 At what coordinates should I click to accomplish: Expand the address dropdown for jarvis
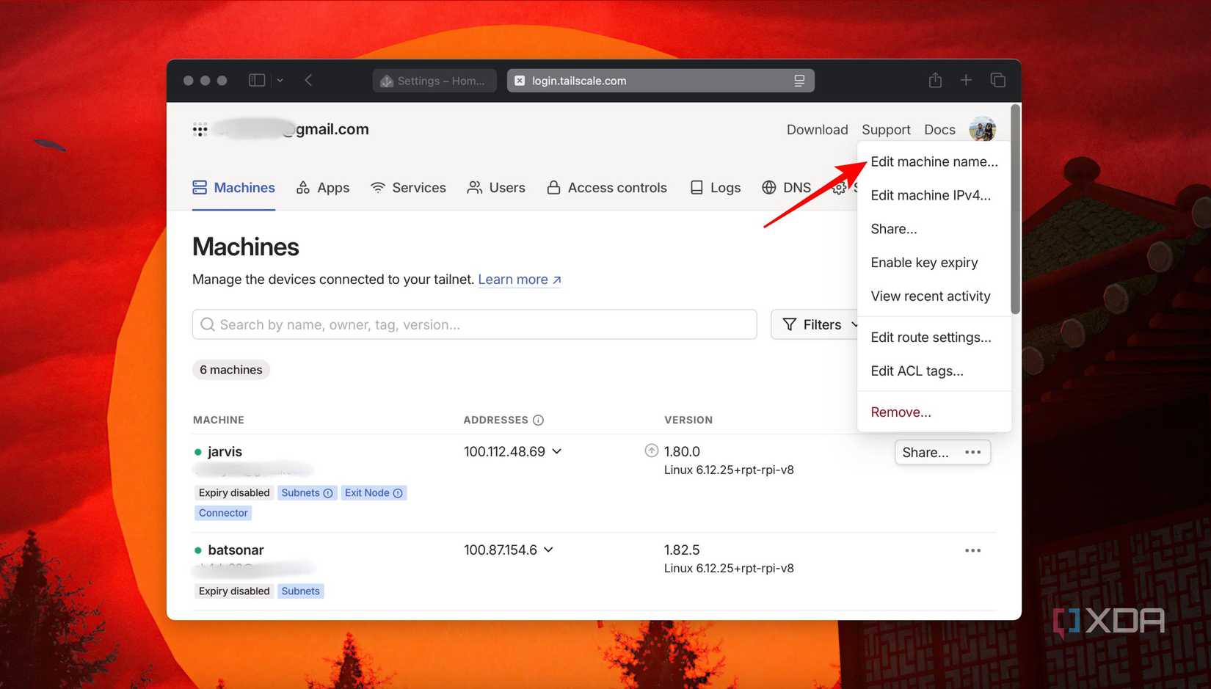pyautogui.click(x=558, y=452)
